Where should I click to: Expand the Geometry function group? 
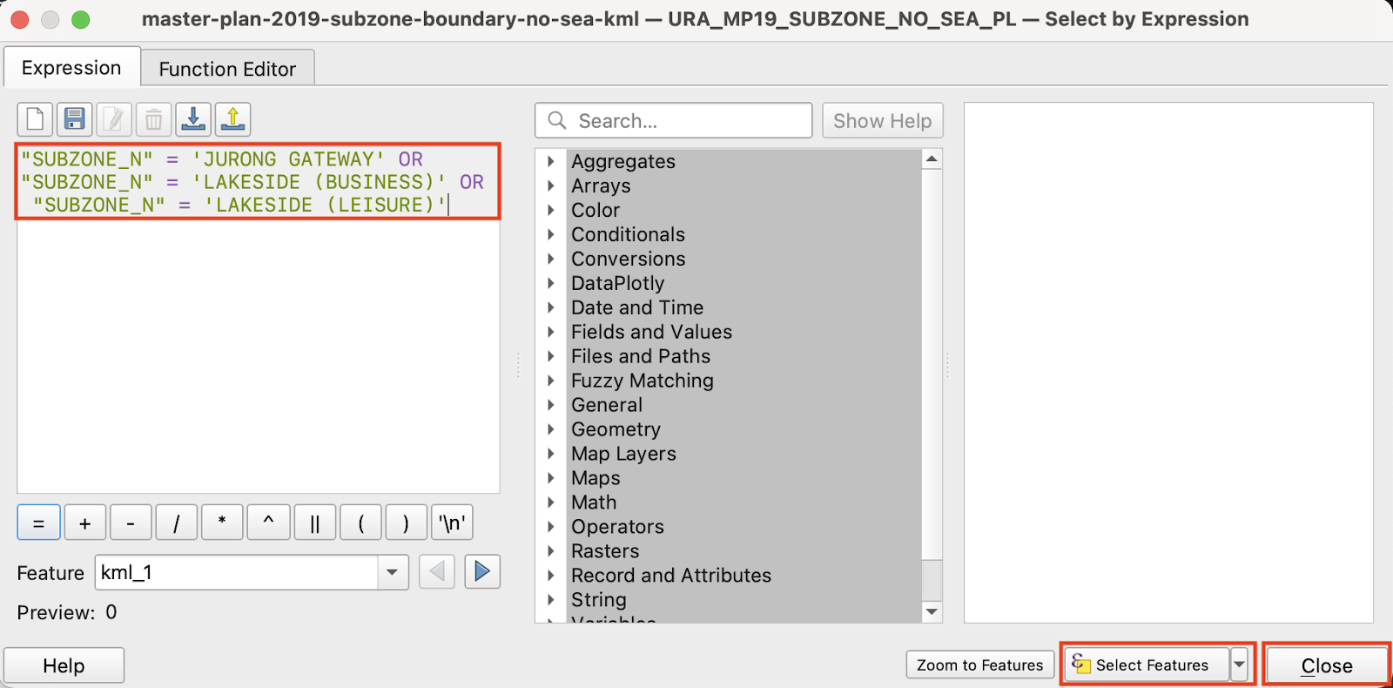click(551, 429)
